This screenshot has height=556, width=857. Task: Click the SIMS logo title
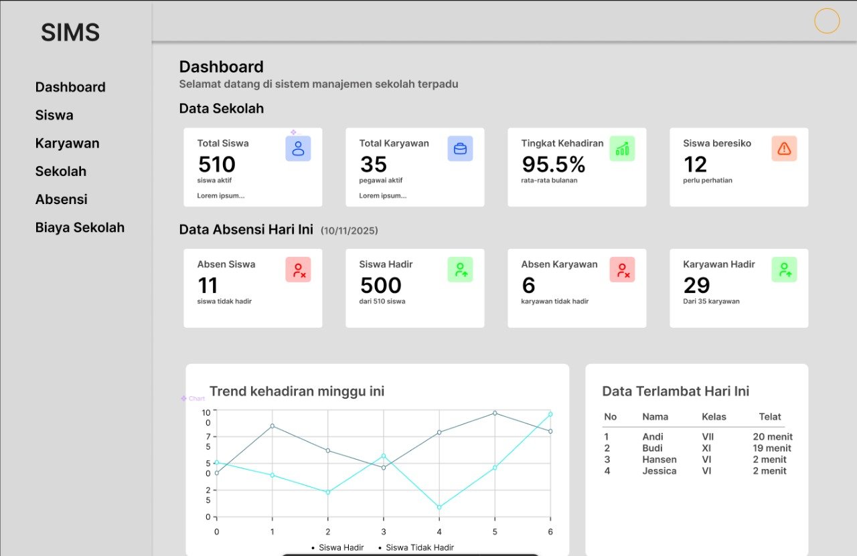70,33
